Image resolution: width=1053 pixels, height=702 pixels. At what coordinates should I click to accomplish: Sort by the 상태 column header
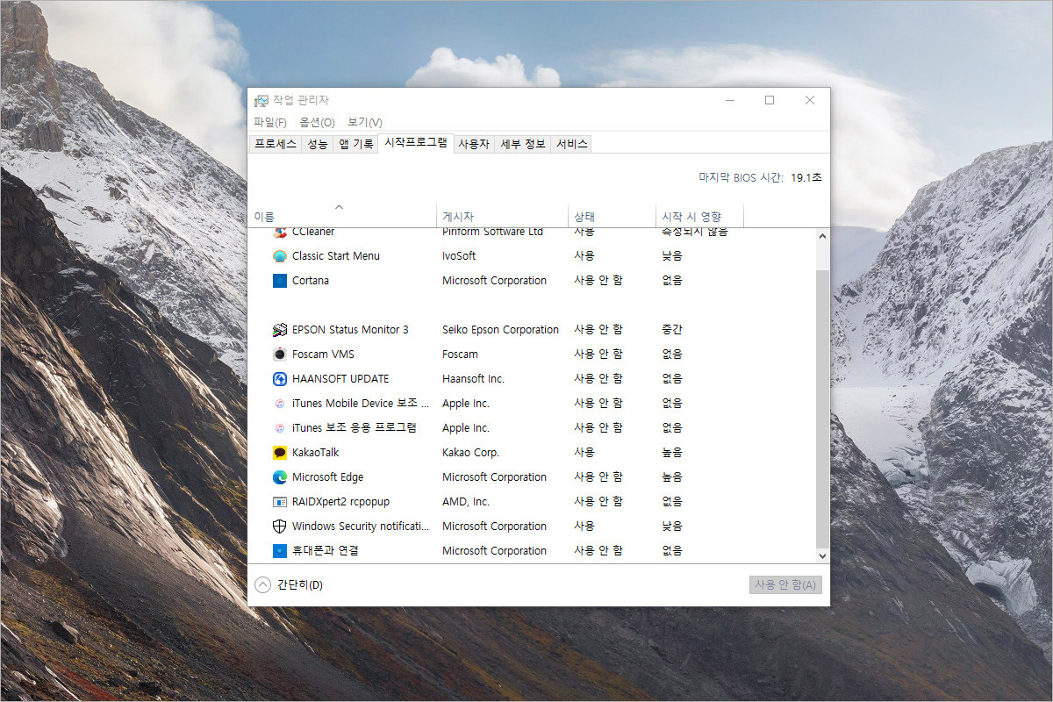612,216
